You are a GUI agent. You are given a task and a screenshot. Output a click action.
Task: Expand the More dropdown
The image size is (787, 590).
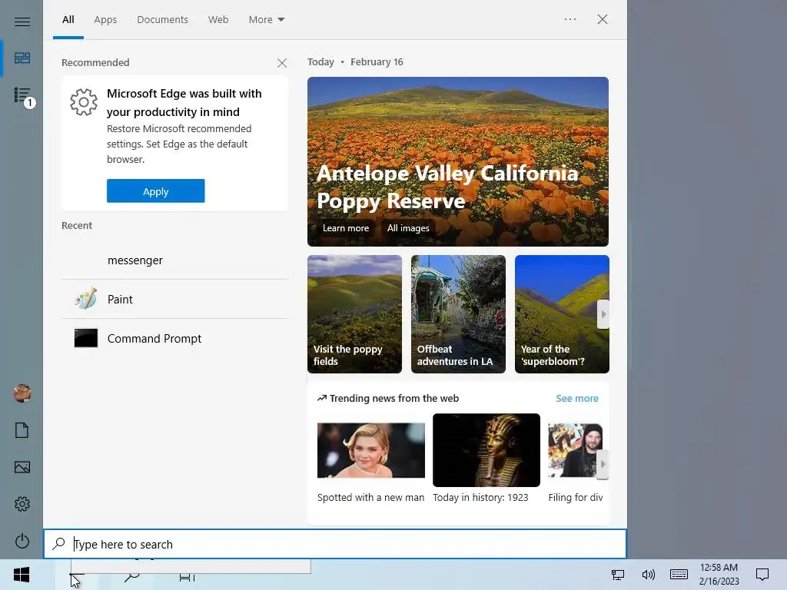(267, 19)
